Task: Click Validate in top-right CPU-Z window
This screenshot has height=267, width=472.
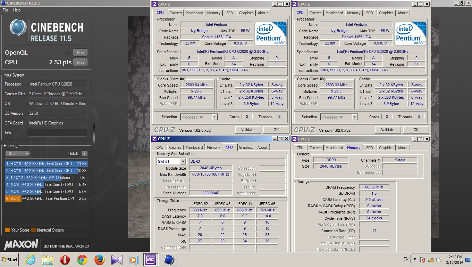Action: click(388, 130)
